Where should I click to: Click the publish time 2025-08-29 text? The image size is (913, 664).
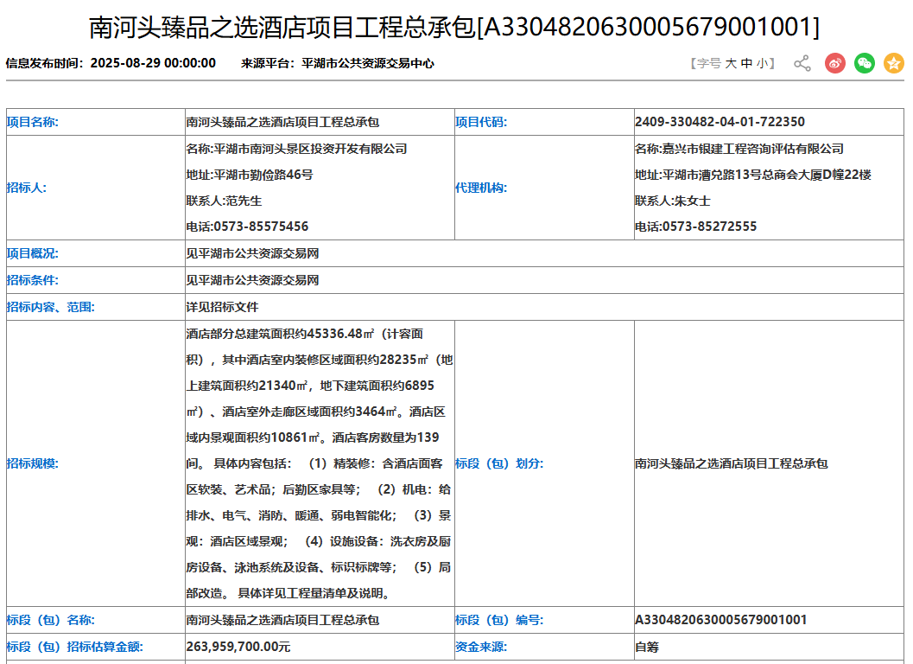click(153, 63)
